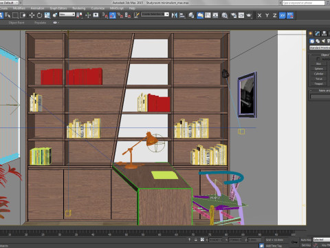Expand ribbon options arrow beside Populate

[56, 23]
